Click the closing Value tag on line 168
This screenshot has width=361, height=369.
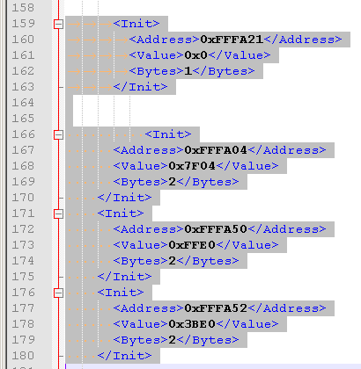pos(247,166)
